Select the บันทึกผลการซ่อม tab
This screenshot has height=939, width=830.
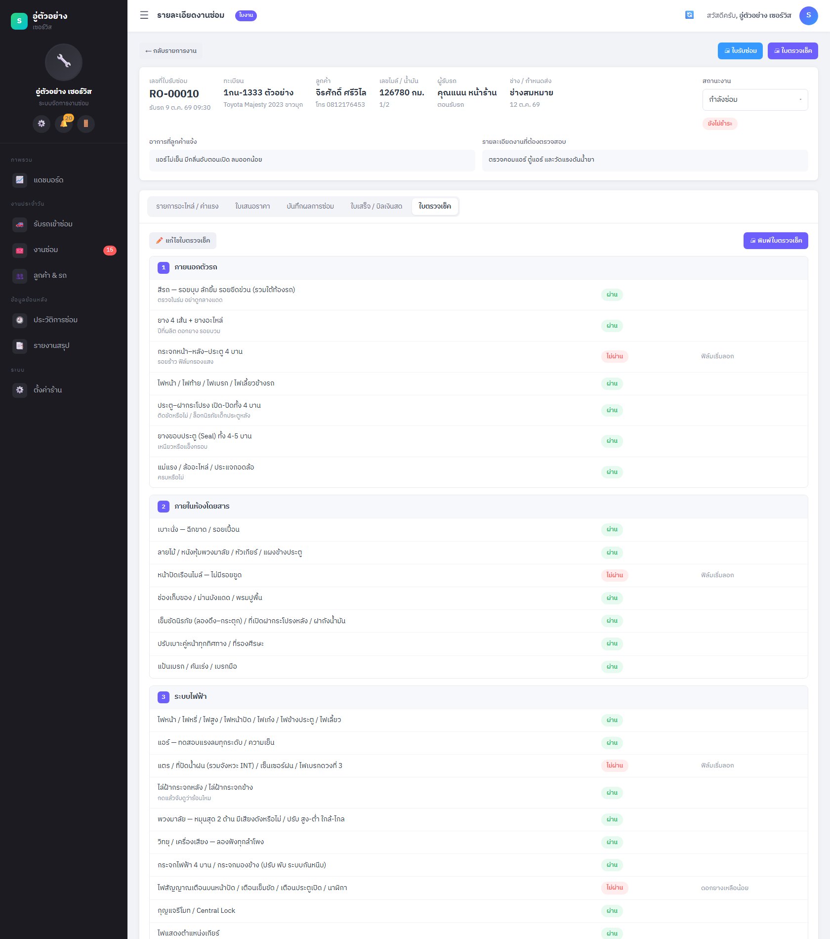310,207
